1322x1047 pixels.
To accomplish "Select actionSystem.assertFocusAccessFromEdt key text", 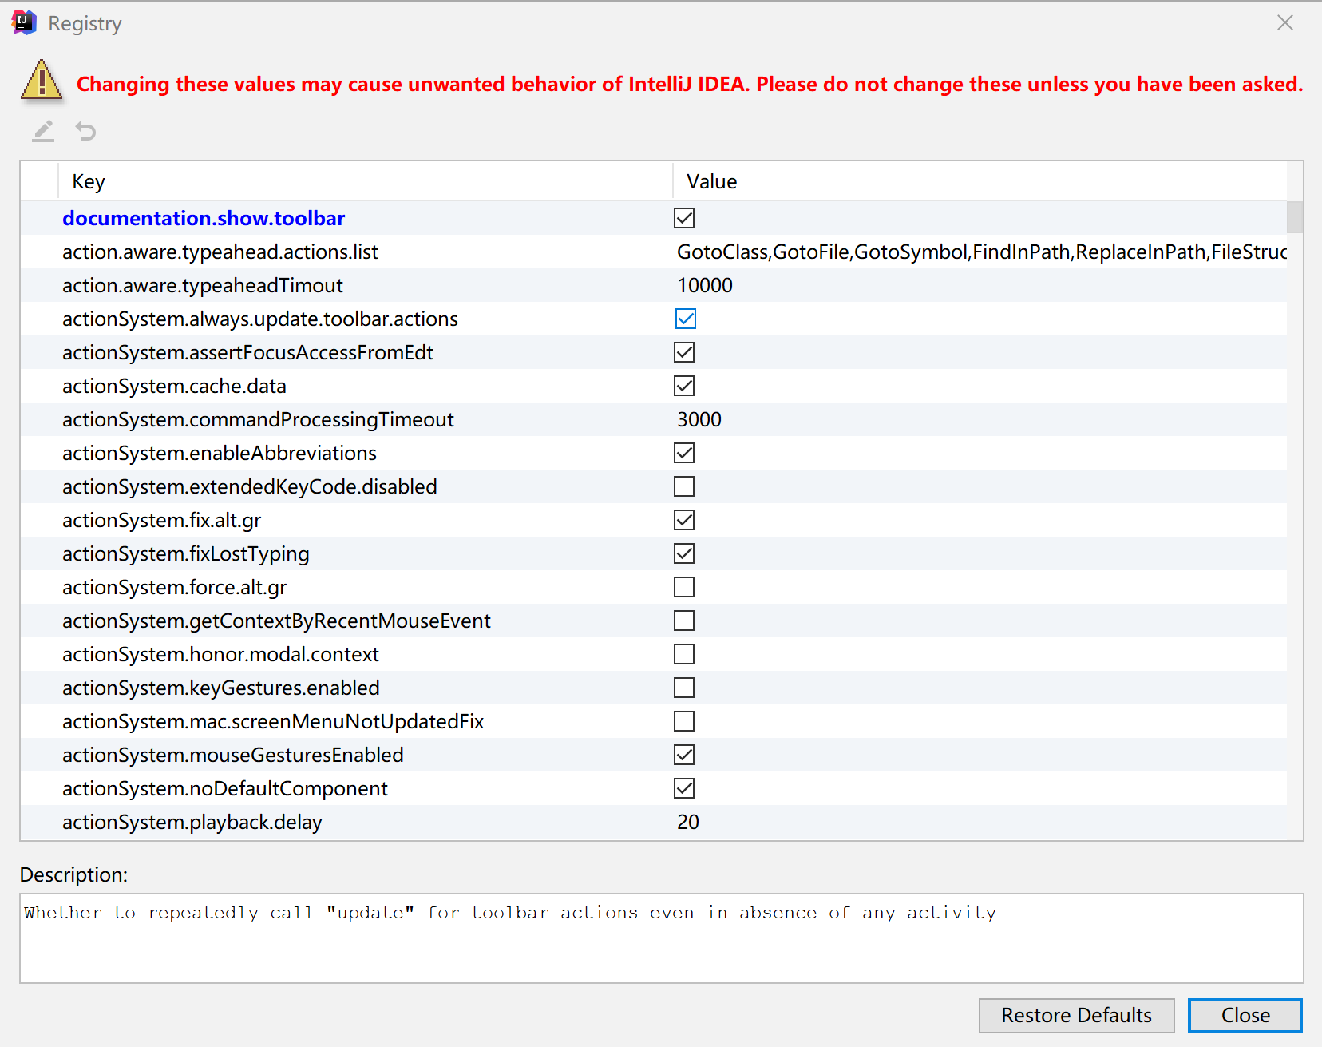I will coord(247,352).
